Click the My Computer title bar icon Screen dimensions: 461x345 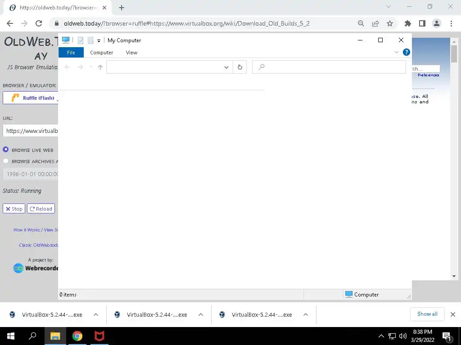pos(66,40)
